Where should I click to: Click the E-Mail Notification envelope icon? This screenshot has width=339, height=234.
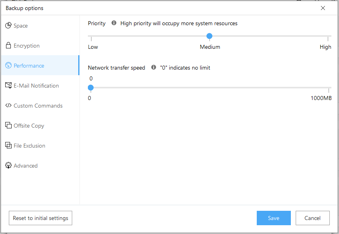[x=8, y=85]
